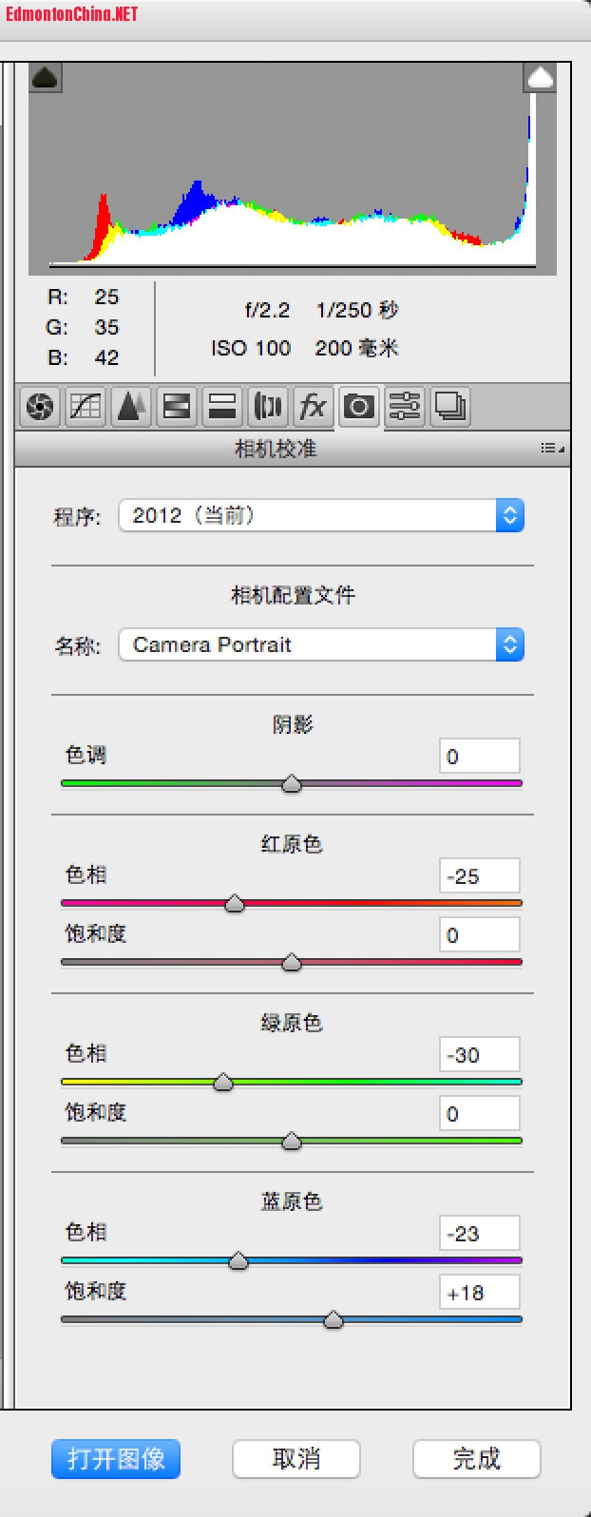
Task: Open the HSL / Grayscale panel
Action: (177, 408)
